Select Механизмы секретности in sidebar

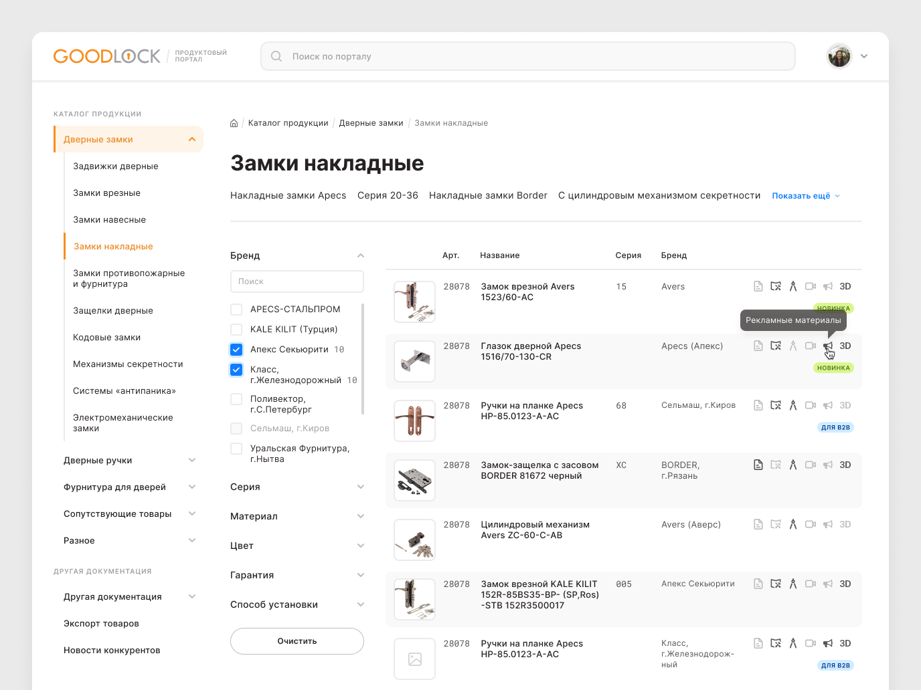[128, 364]
